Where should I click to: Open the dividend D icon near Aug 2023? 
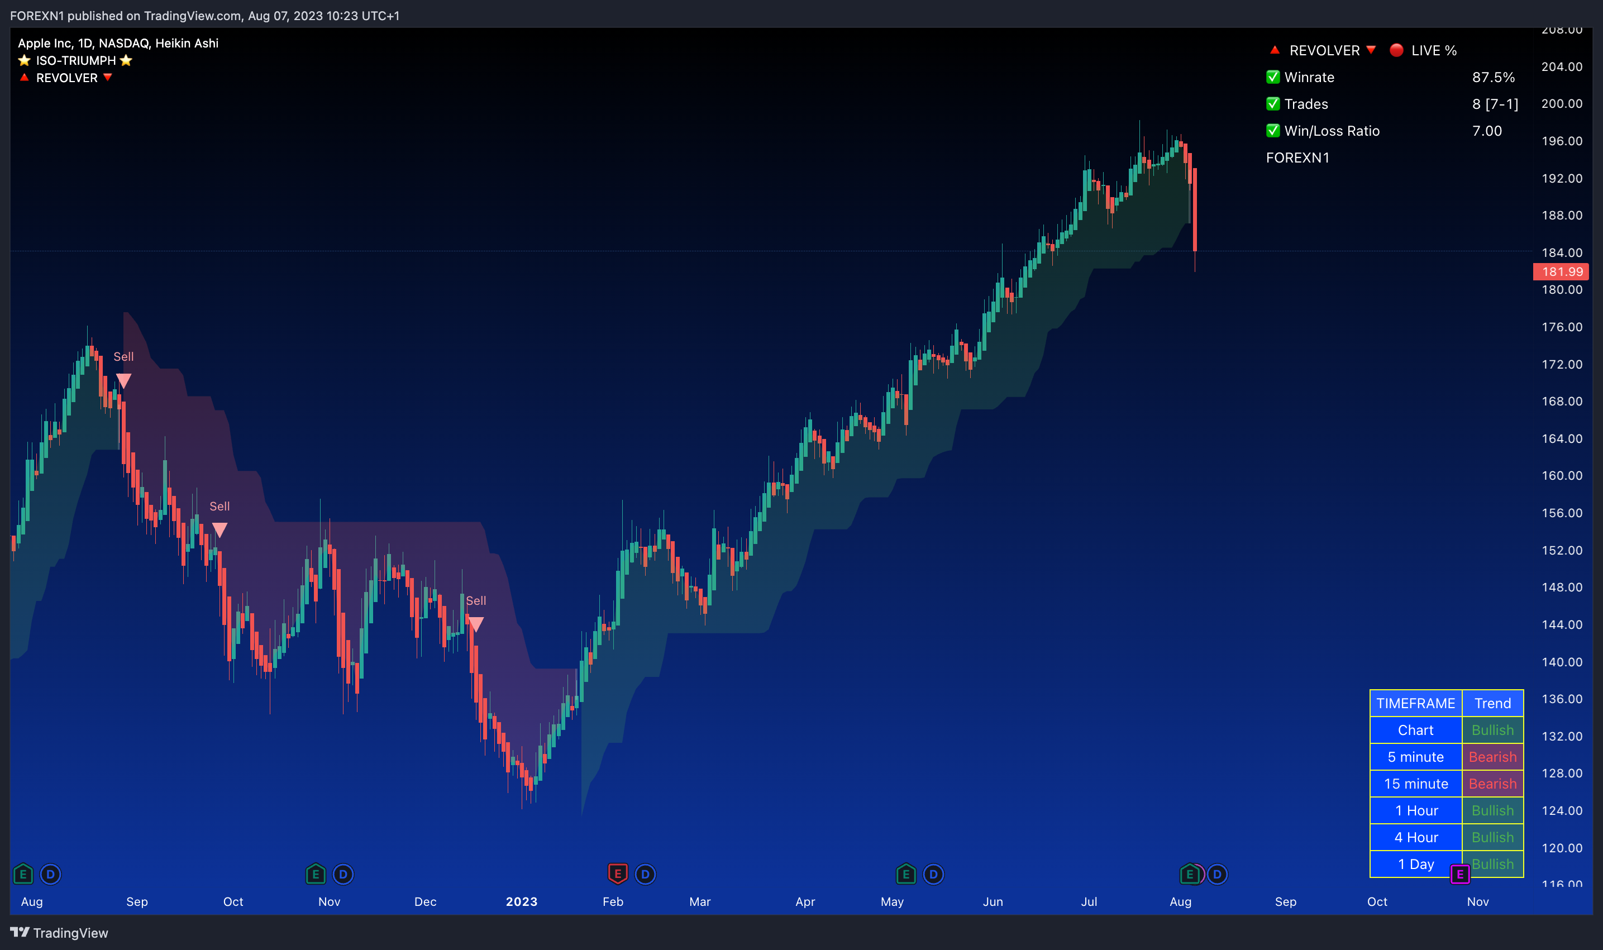click(x=1217, y=874)
